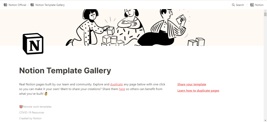The image size is (267, 122).
Task: Click the Notion Template Gallery page title
Action: [65, 70]
